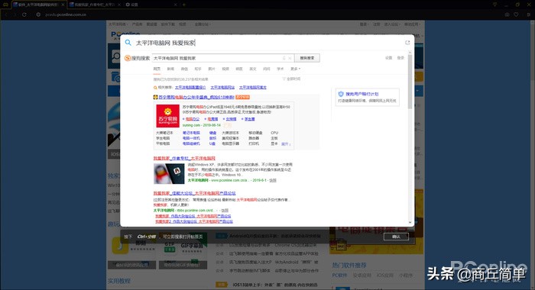Click the 电脑办公 sublink in Suning ad
535x290 pixels.
pyautogui.click(x=193, y=119)
